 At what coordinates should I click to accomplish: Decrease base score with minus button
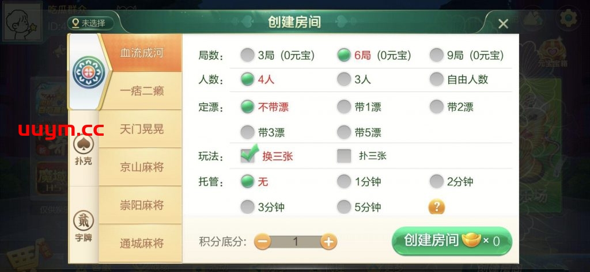pyautogui.click(x=262, y=242)
